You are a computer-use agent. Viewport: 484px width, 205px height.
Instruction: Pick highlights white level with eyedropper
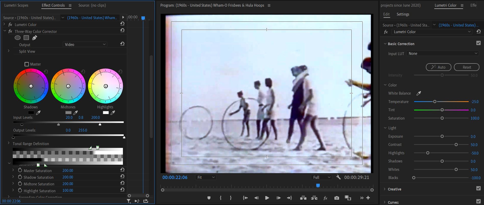tap(113, 112)
